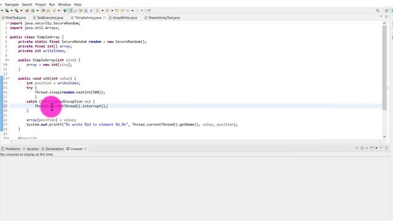
Task: Switch to the TaskExecutor.java tab
Action: click(48, 18)
